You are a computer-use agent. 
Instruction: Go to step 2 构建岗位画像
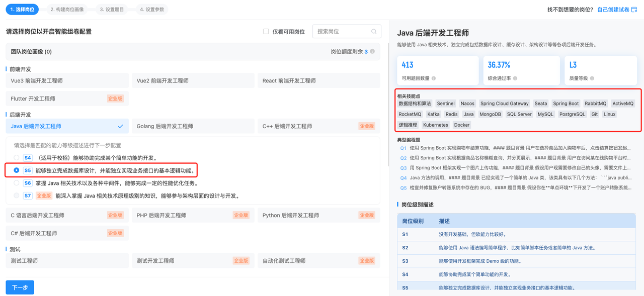66,9
